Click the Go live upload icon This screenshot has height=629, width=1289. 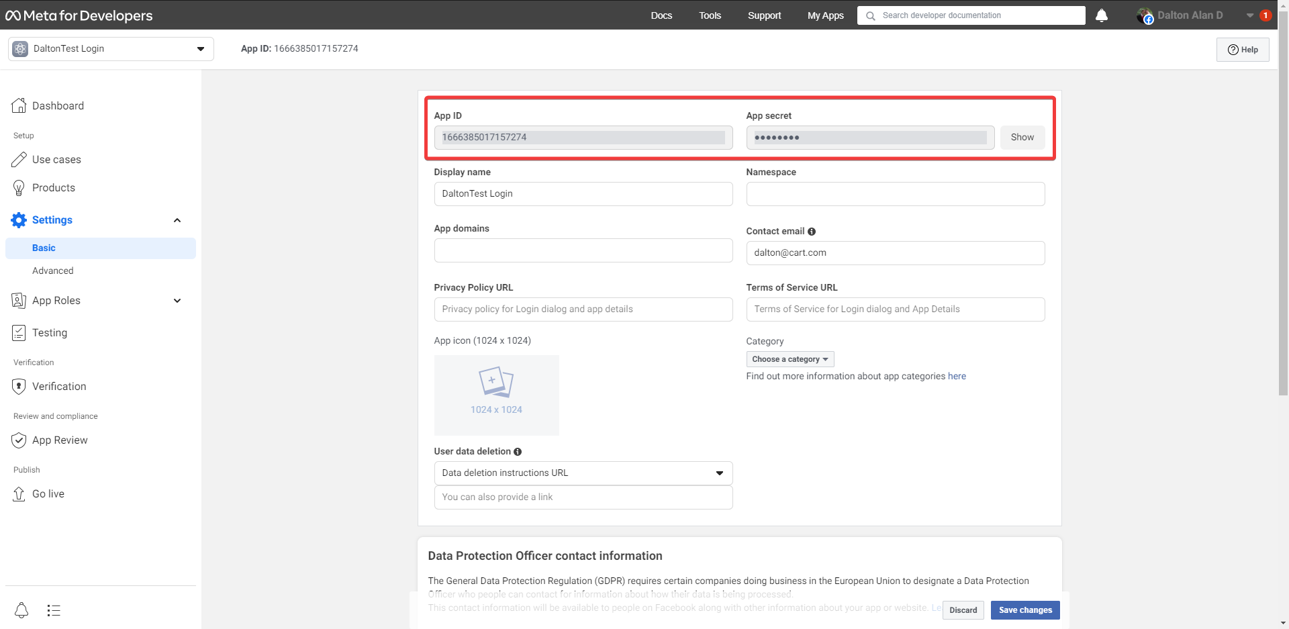coord(19,493)
